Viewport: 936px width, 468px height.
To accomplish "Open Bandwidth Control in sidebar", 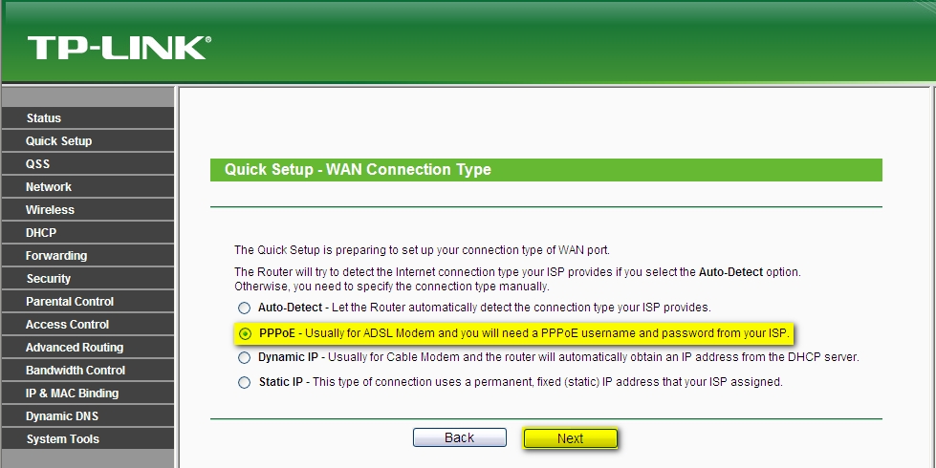I will coord(88,371).
